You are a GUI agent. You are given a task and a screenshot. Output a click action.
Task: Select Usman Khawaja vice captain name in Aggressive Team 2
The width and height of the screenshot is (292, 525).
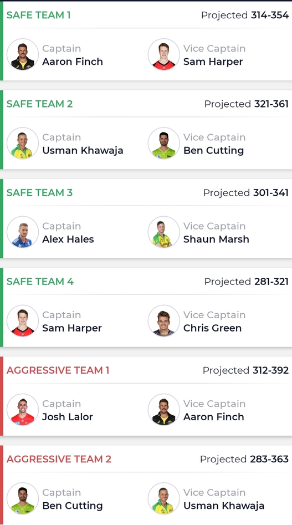[224, 506]
